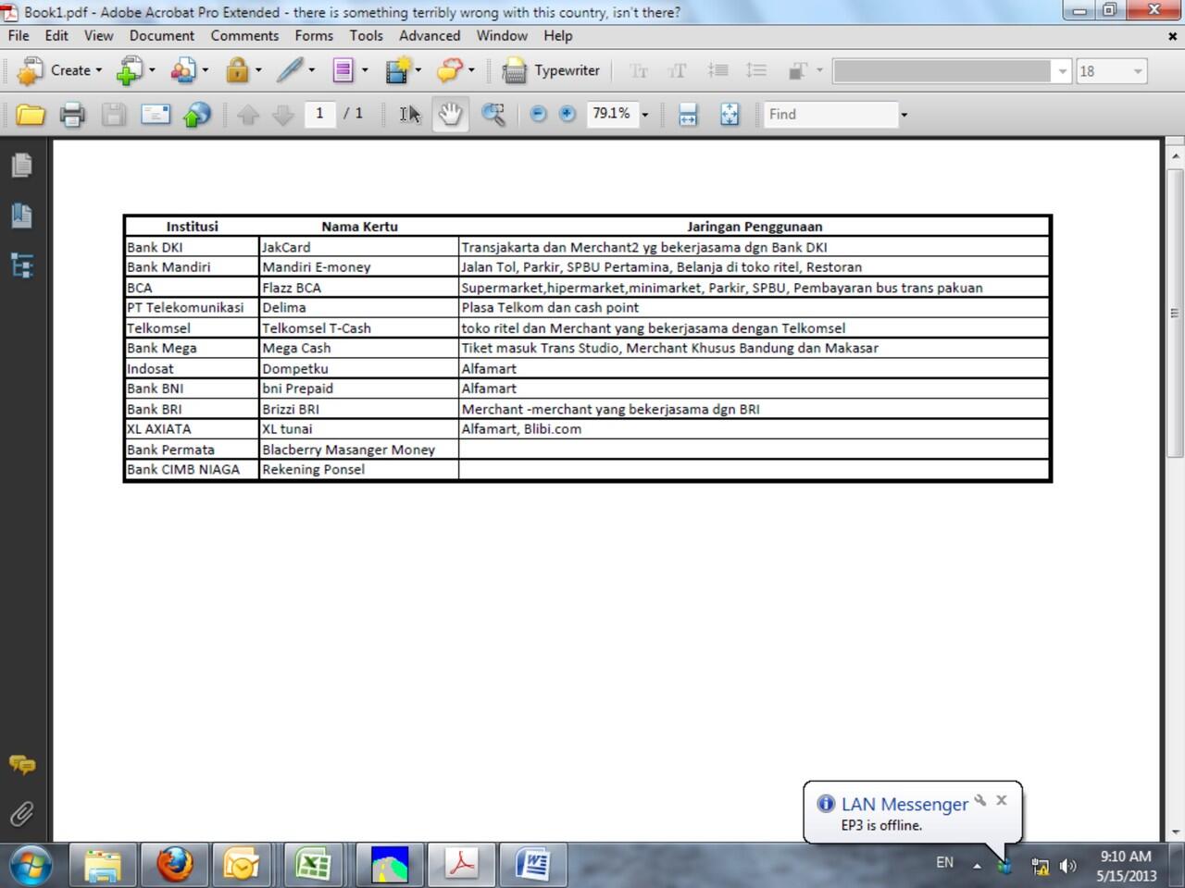This screenshot has height=888, width=1185.
Task: Go to next page arrow
Action: tap(282, 115)
